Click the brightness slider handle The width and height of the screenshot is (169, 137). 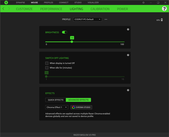(x=72, y=42)
